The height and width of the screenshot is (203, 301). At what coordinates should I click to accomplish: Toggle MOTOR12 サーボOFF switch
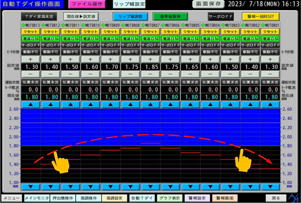tap(51, 46)
